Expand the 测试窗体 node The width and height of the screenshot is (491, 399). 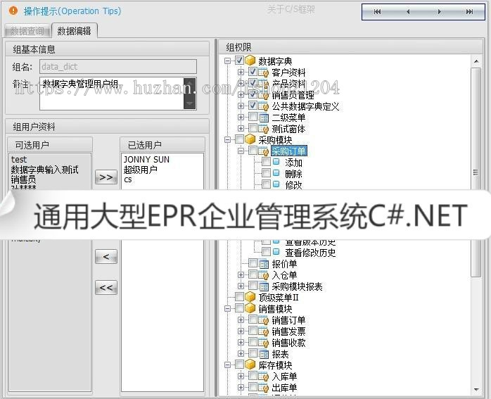[x=241, y=128]
